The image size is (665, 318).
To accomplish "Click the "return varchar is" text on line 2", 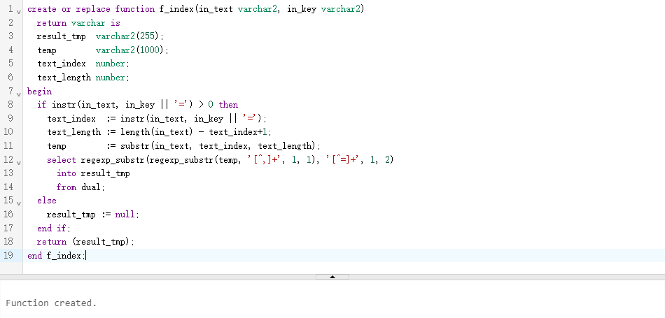I will click(x=78, y=23).
